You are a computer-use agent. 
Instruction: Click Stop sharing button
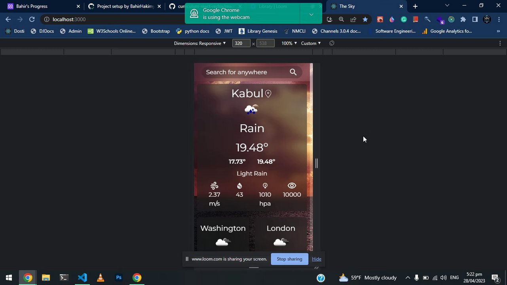point(289,259)
